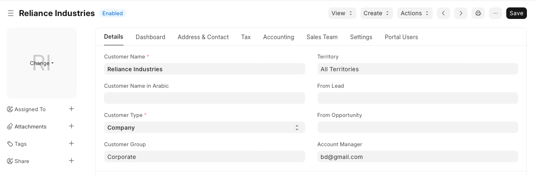The width and height of the screenshot is (536, 175).
Task: Click the Customer Name in Arabic field
Action: click(x=204, y=98)
